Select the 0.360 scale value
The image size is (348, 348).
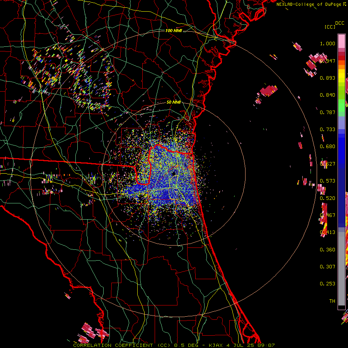pyautogui.click(x=328, y=250)
